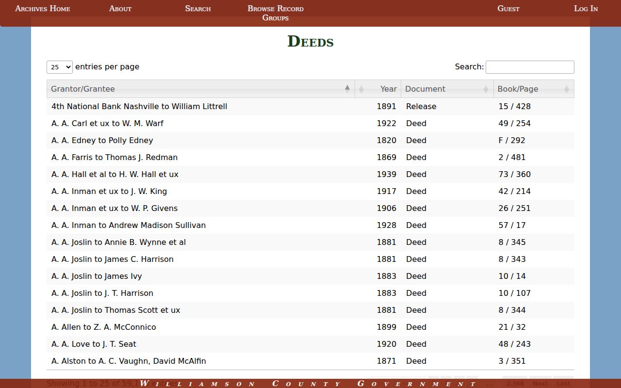Select row 4th National Bank Nashville to William Littrell
This screenshot has width=621, height=388.
point(310,106)
